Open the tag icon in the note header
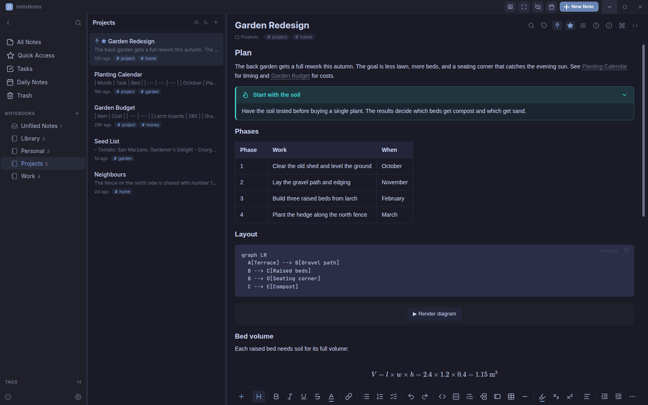This screenshot has height=405, width=648. [544, 26]
